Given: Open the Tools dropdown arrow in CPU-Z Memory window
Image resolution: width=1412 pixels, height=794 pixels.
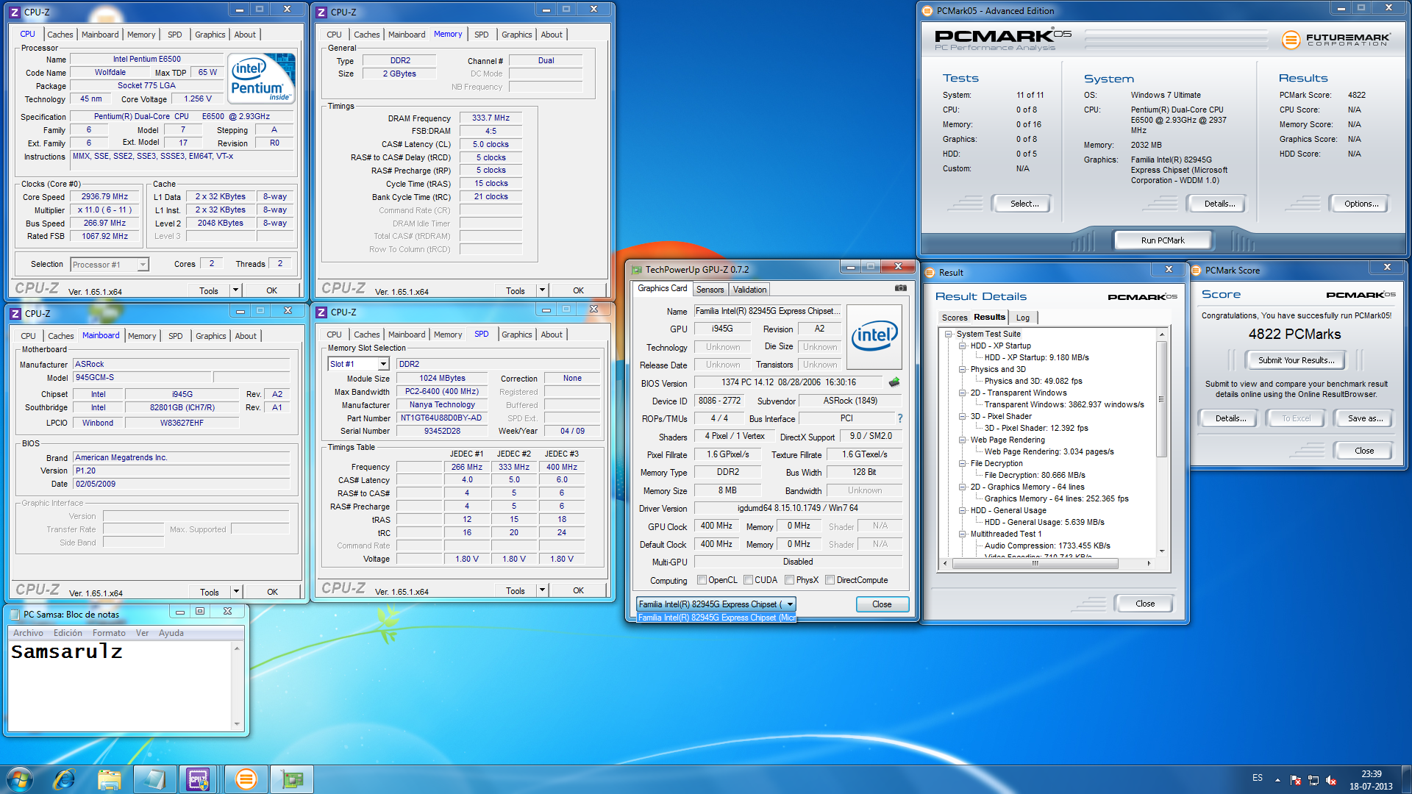Looking at the screenshot, I should [542, 290].
